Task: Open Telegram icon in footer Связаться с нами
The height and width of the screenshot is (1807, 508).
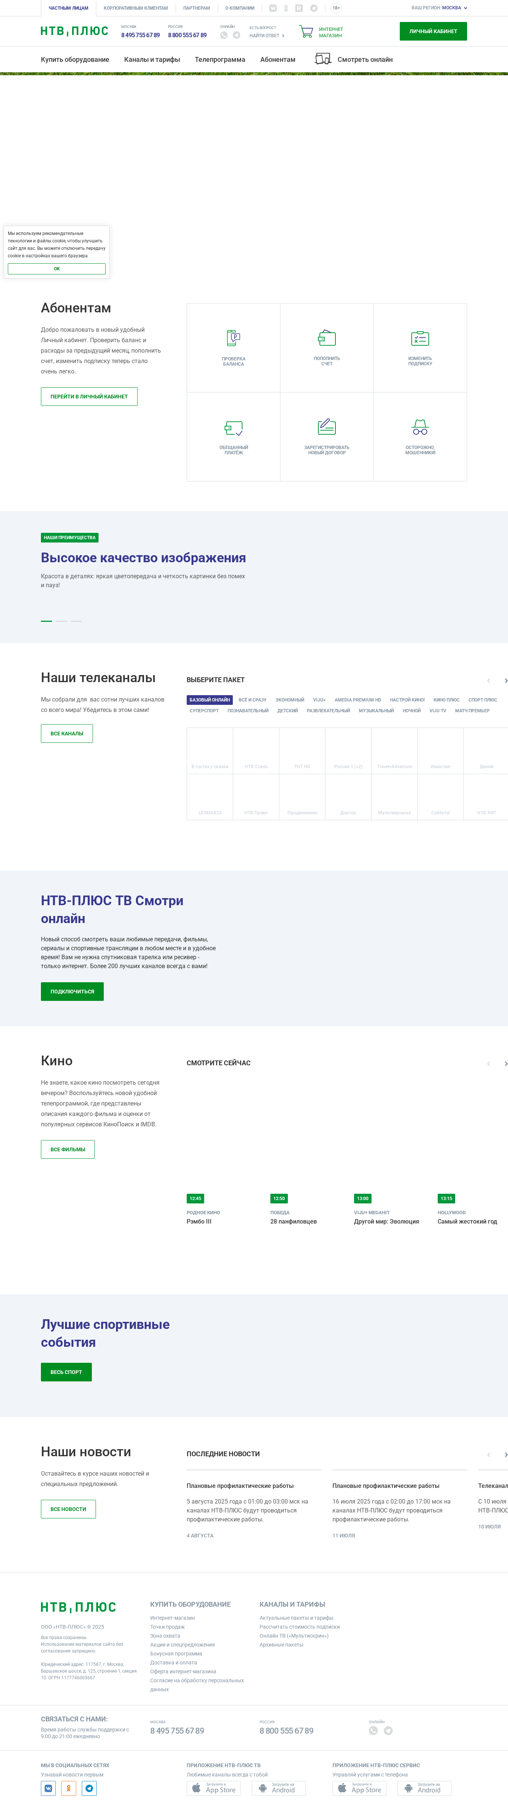Action: coord(388,1731)
